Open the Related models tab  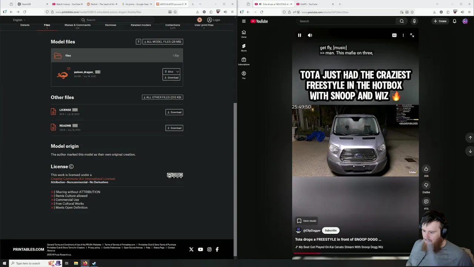point(141,25)
